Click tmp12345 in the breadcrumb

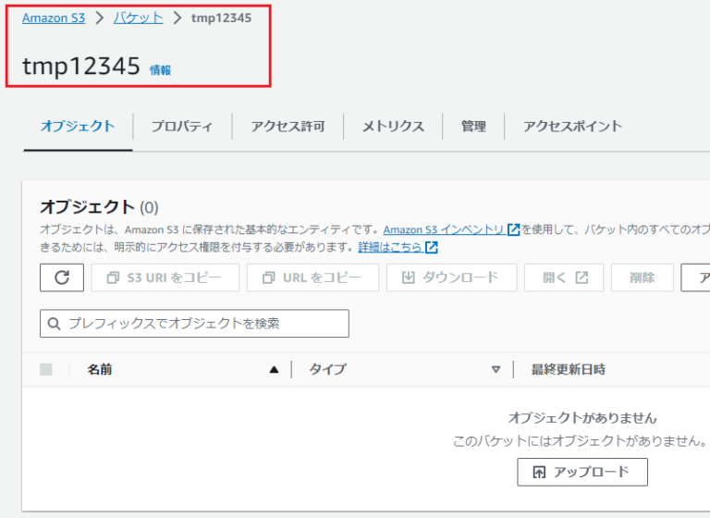221,18
